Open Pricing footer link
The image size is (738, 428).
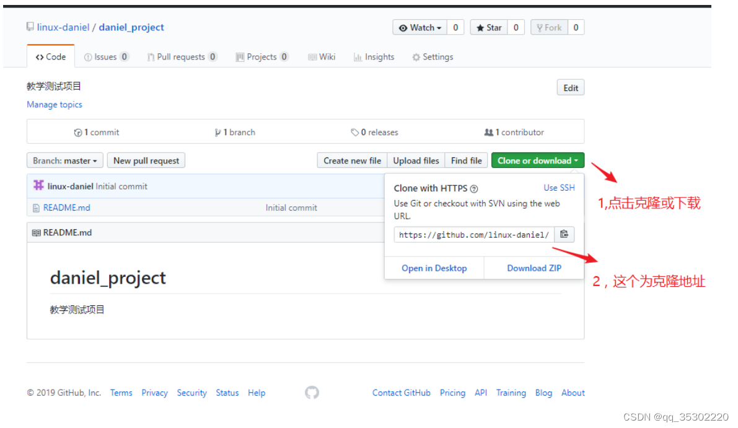[452, 393]
